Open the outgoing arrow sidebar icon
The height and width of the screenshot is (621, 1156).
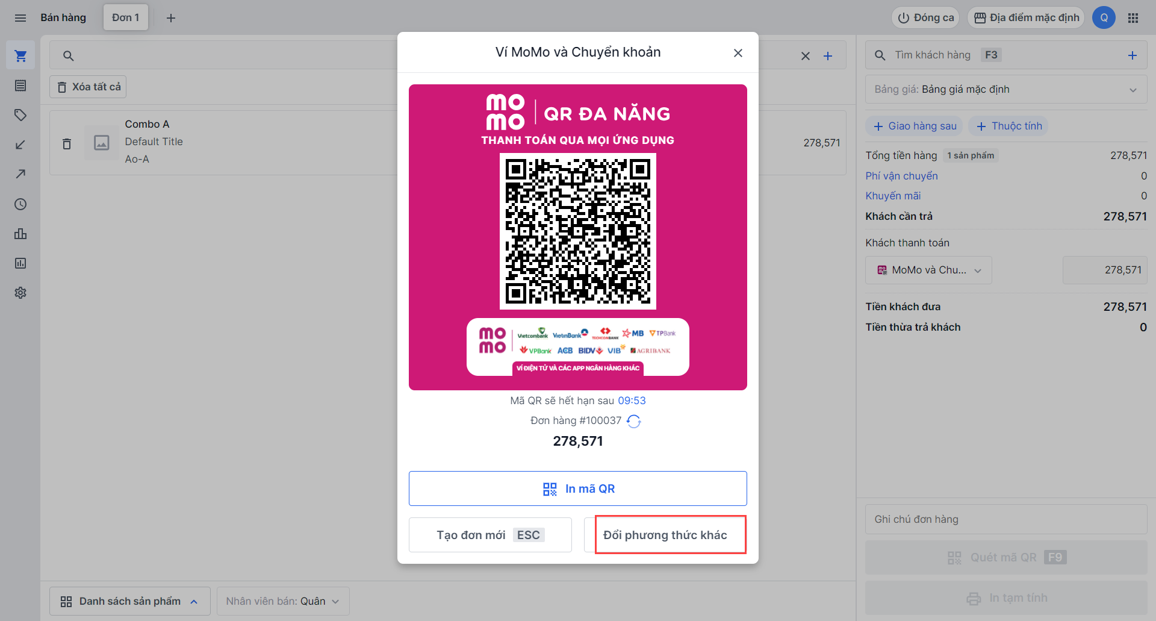point(20,174)
